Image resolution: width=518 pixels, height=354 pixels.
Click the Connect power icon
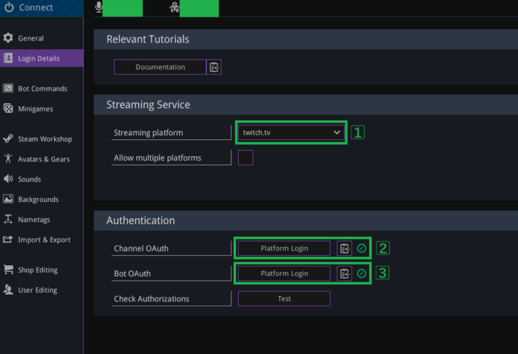(x=9, y=7)
